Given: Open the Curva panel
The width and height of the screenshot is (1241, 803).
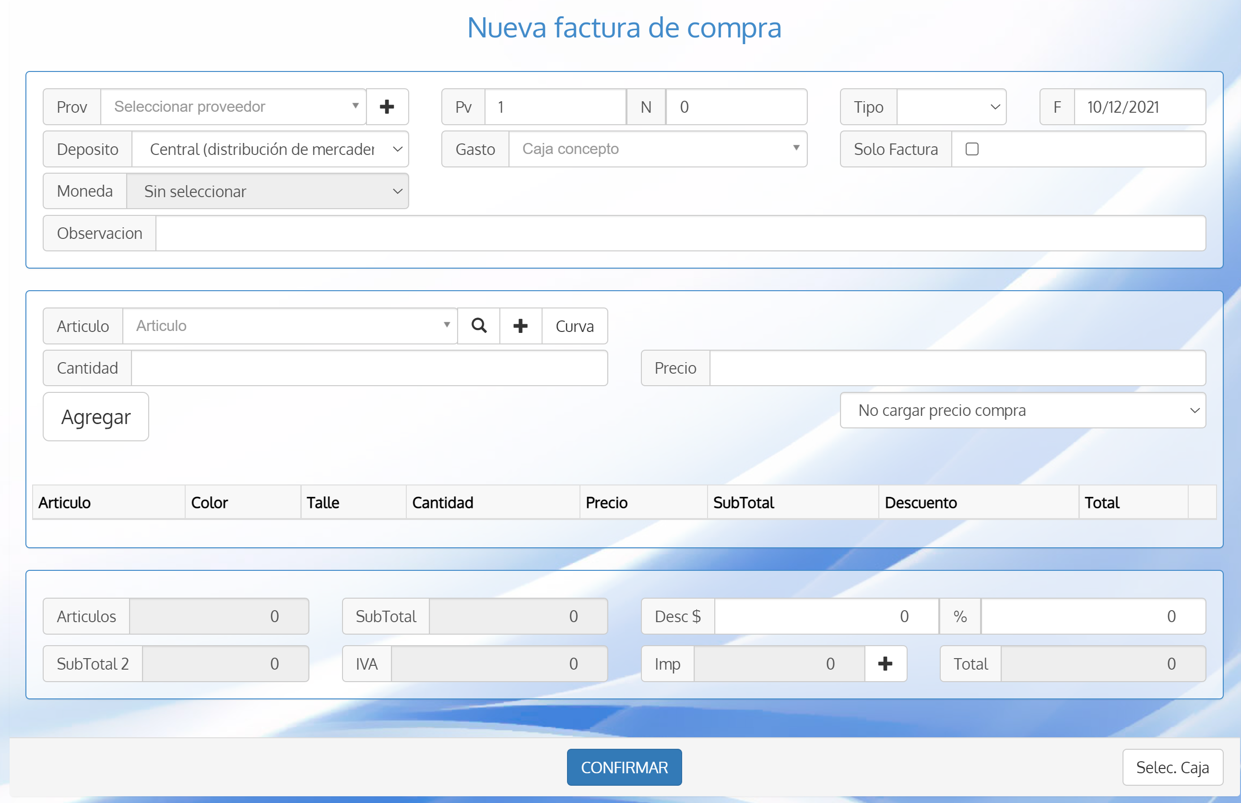Looking at the screenshot, I should pos(574,325).
